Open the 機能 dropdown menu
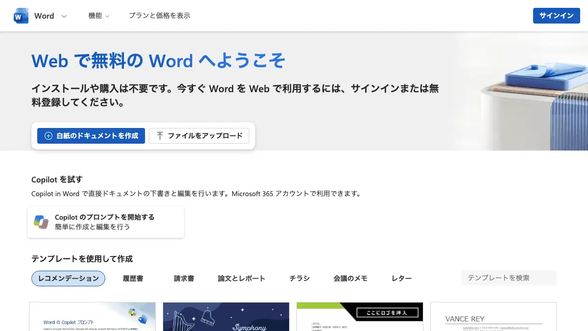This screenshot has width=588, height=331. [98, 16]
